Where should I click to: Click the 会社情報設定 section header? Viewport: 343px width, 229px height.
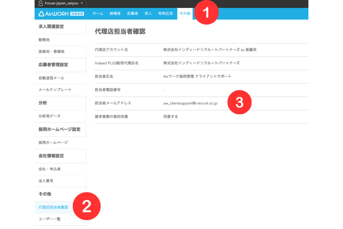click(51, 156)
